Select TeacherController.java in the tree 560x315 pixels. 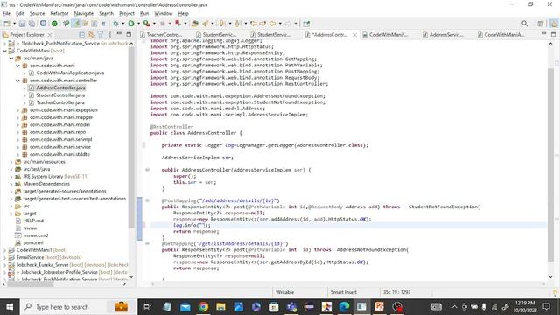(60, 102)
